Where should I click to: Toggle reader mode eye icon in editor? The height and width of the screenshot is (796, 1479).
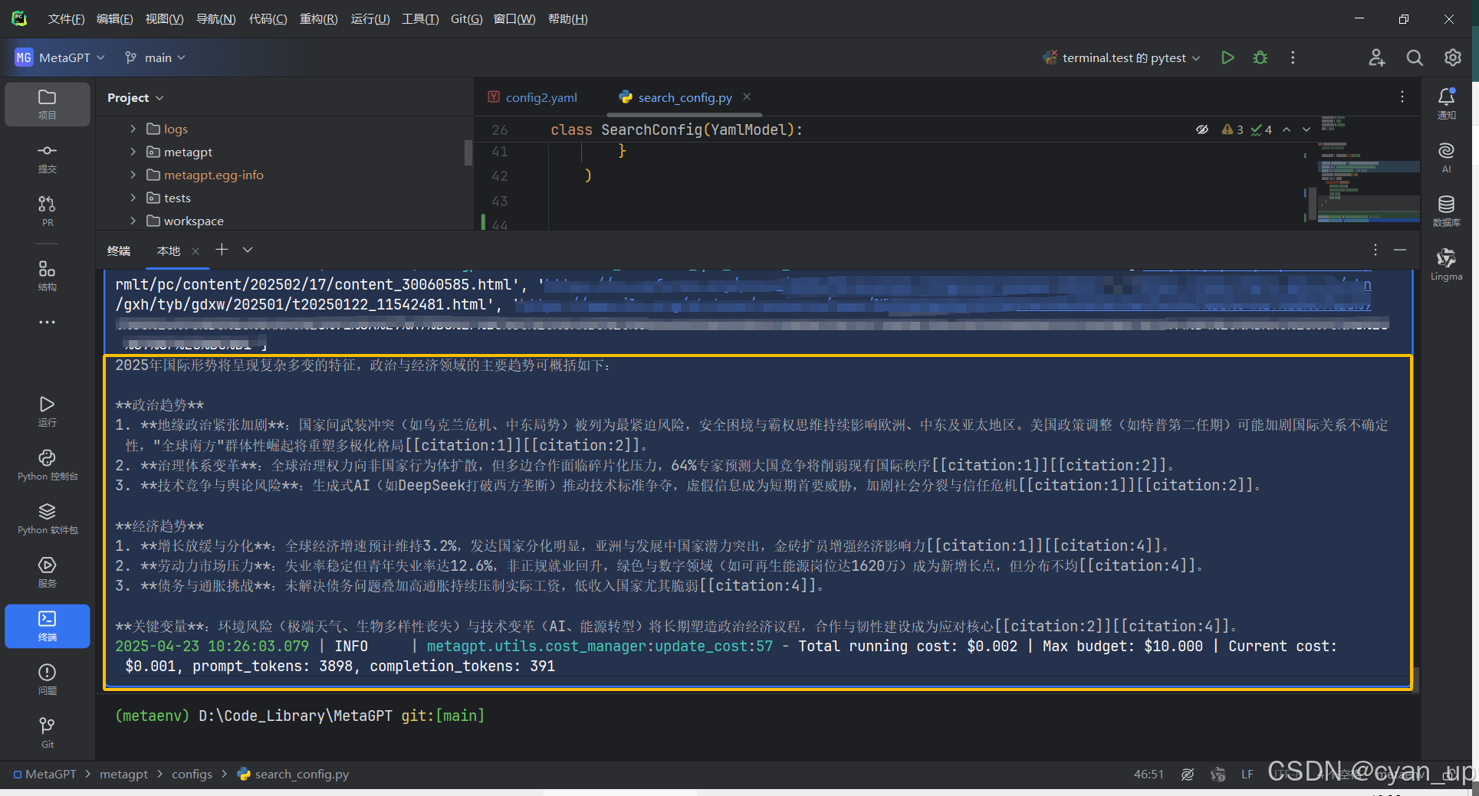coord(1202,129)
